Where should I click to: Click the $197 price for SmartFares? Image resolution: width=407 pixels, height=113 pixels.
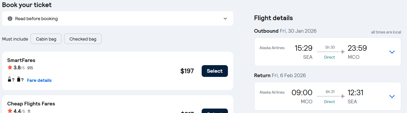click(187, 71)
